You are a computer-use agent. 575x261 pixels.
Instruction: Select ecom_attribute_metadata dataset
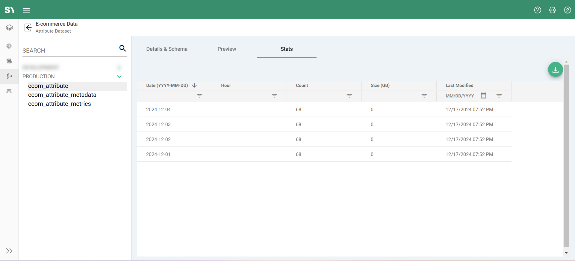(x=62, y=95)
